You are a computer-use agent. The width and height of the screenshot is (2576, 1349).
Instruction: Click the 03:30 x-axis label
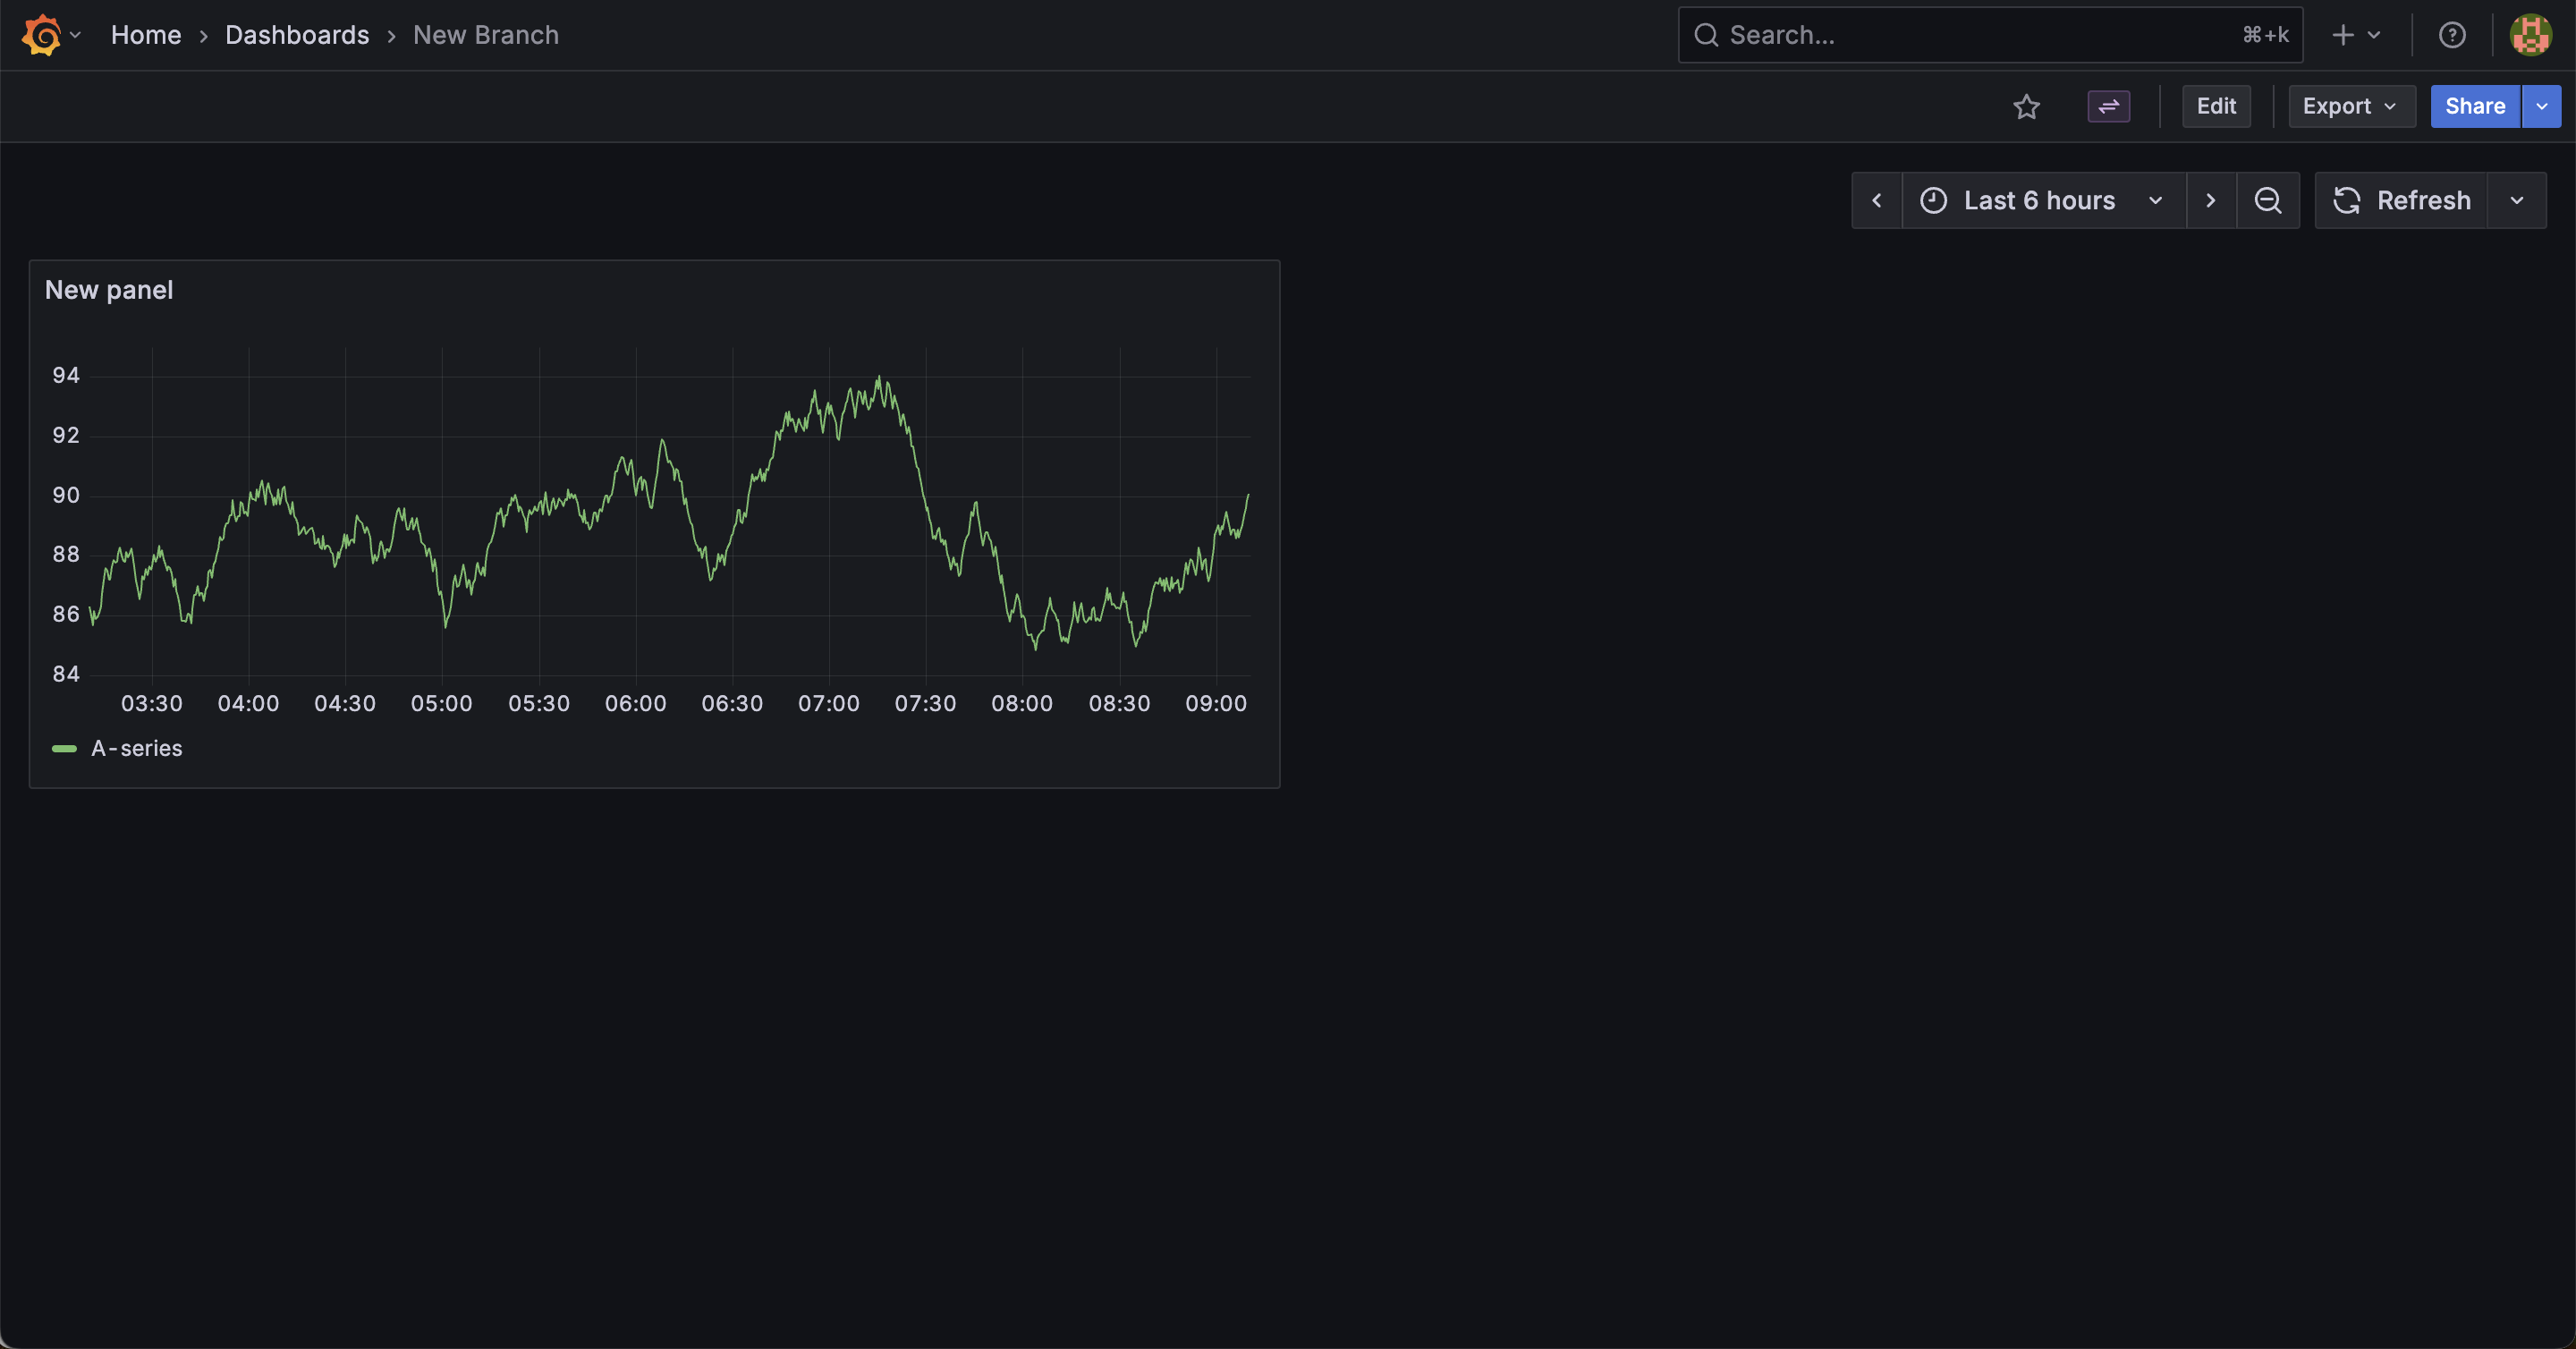[x=152, y=703]
